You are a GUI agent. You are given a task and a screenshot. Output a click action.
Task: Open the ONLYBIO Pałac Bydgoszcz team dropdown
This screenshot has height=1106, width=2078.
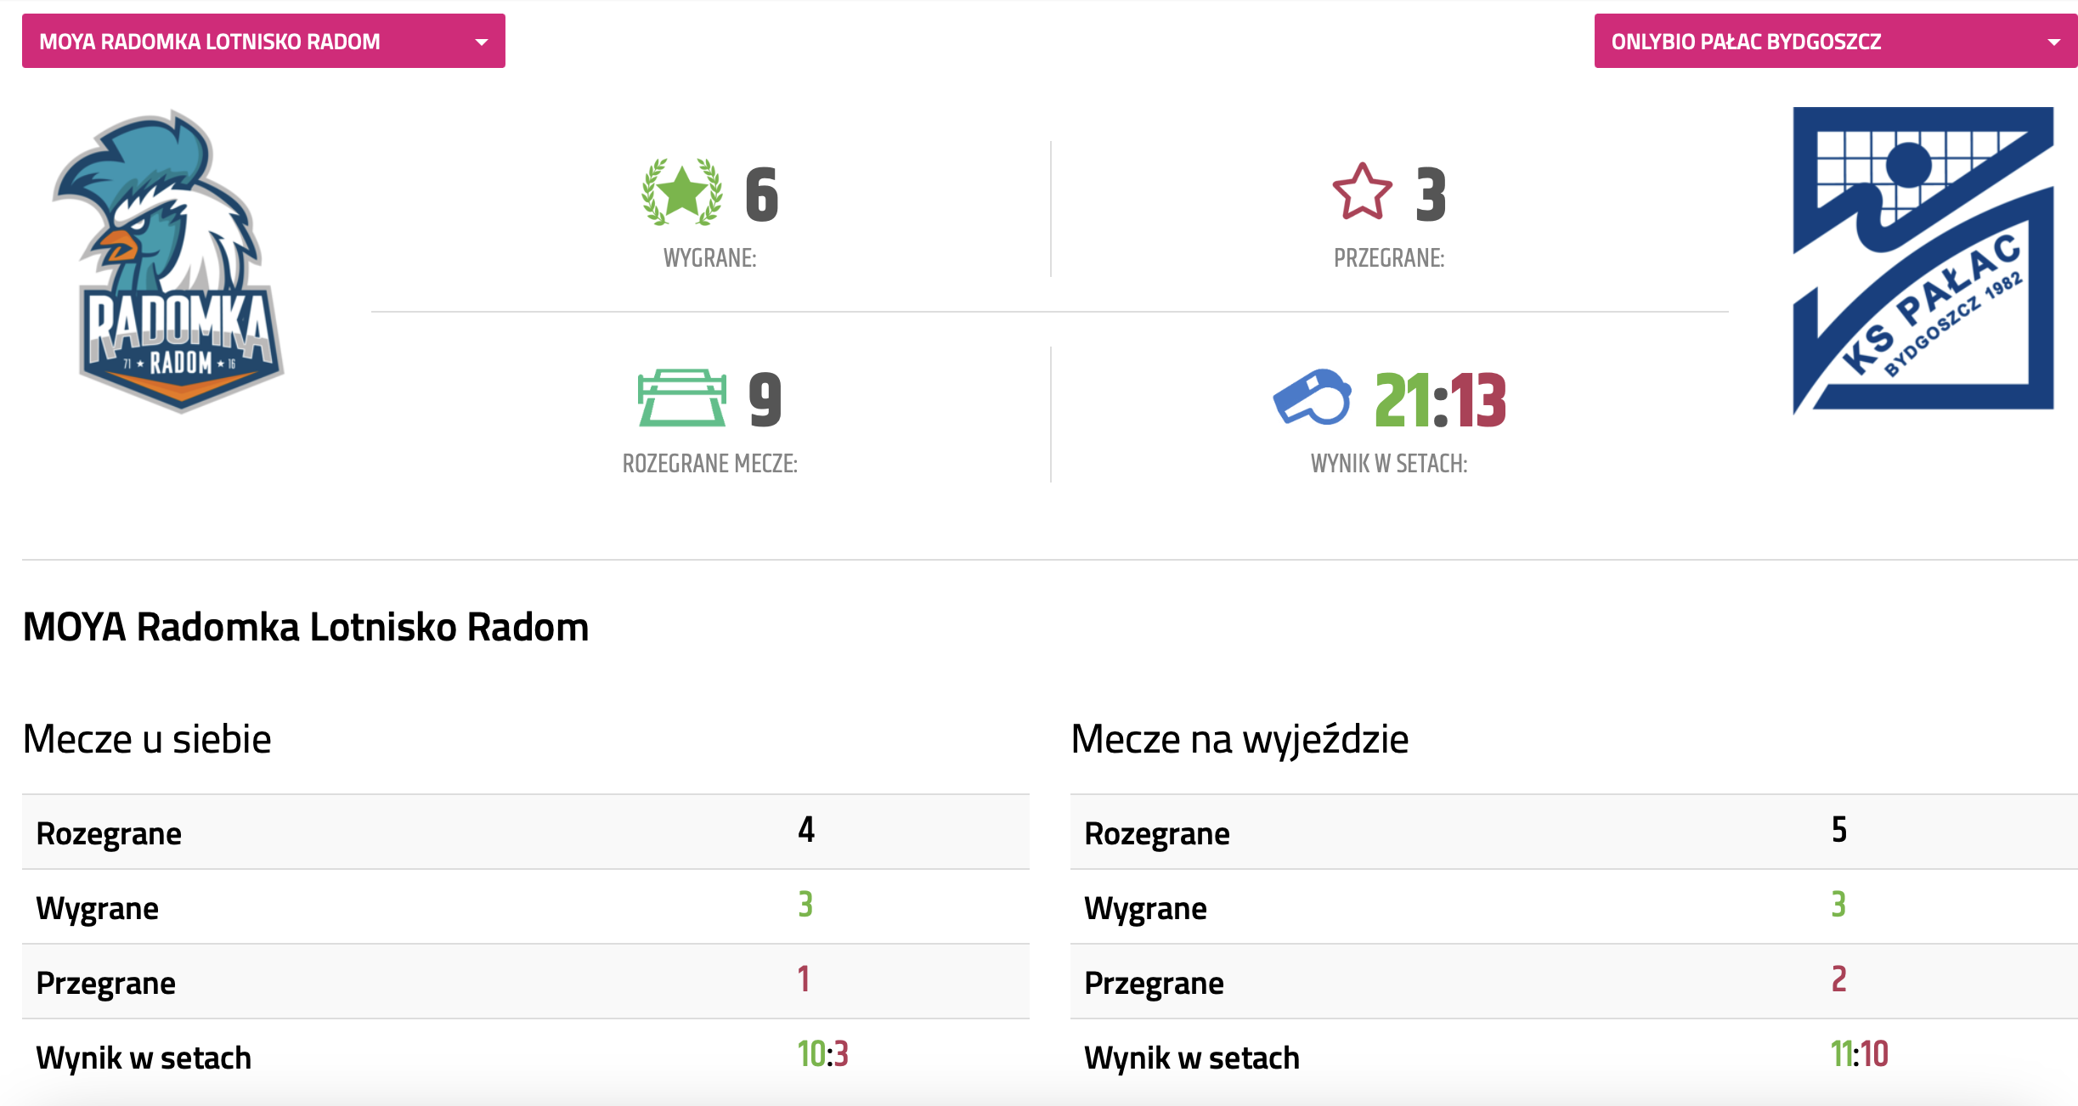[1835, 41]
